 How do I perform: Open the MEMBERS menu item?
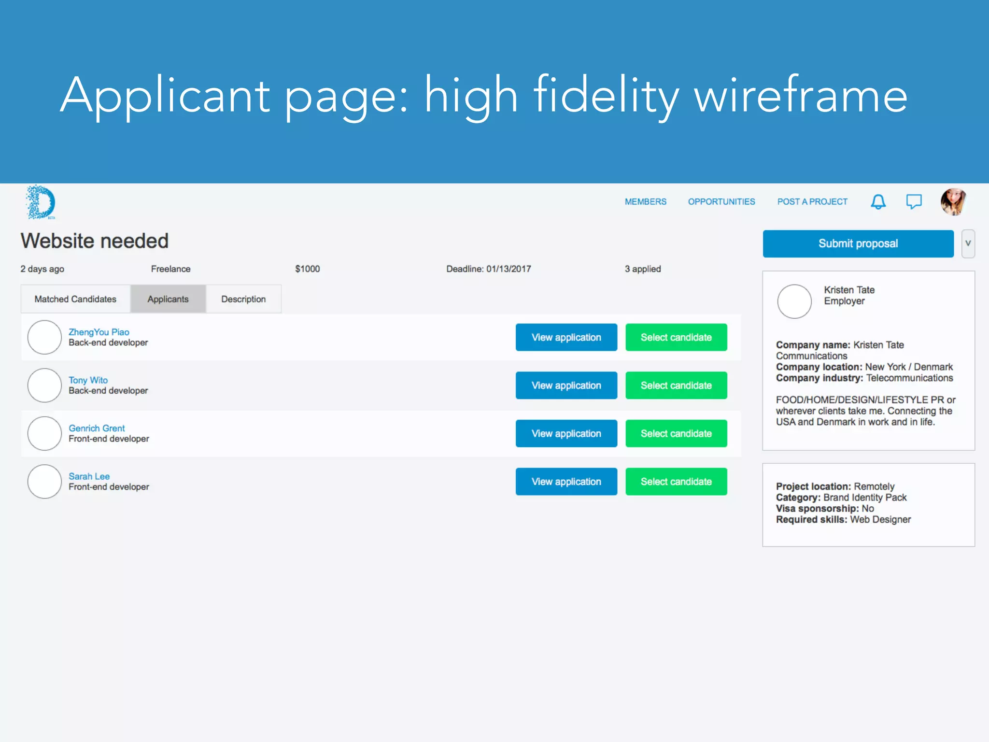click(x=645, y=202)
